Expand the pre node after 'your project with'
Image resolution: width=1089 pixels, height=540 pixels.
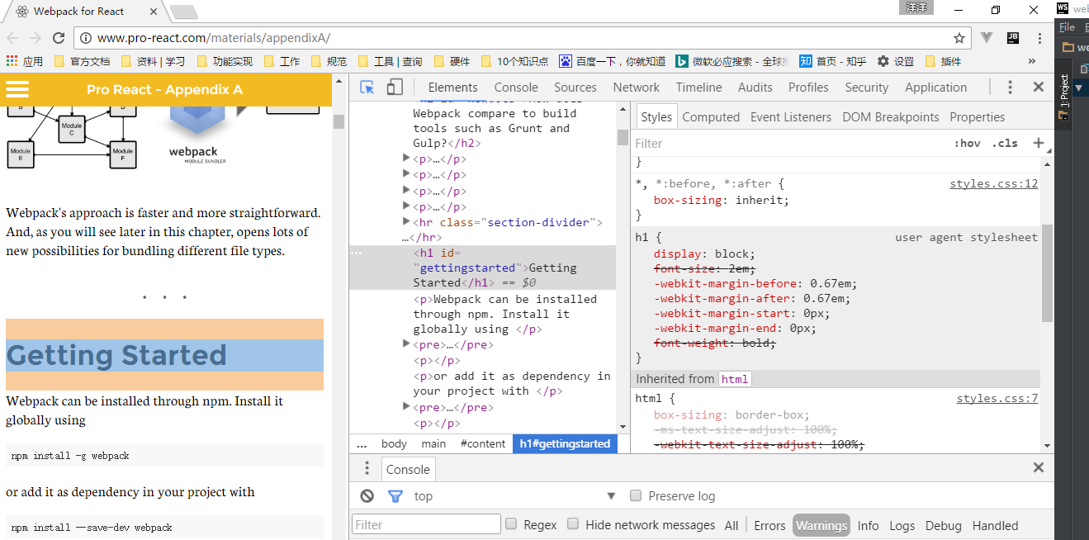click(x=406, y=406)
